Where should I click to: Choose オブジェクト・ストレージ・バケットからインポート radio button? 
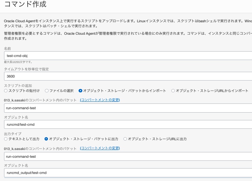(80, 91)
